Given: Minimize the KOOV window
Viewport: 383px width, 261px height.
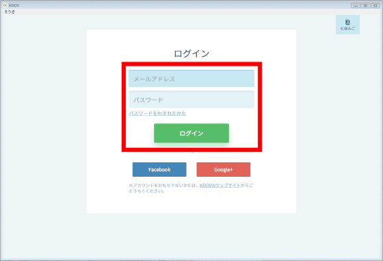Looking at the screenshot, I should (x=356, y=5).
